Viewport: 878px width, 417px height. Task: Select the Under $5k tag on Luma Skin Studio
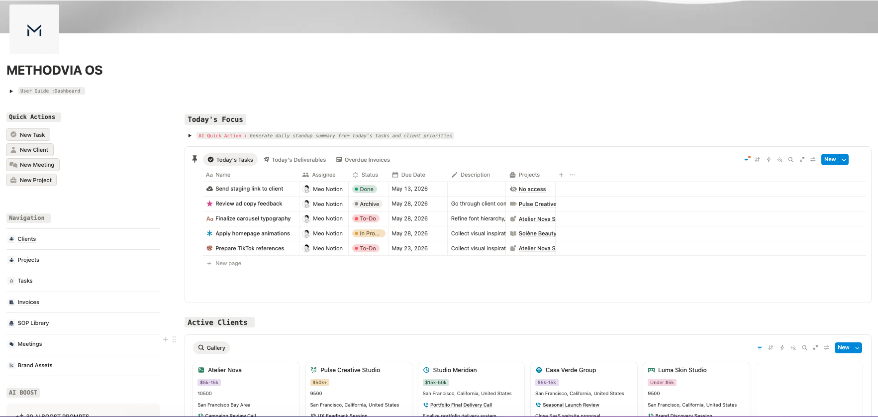pos(662,383)
